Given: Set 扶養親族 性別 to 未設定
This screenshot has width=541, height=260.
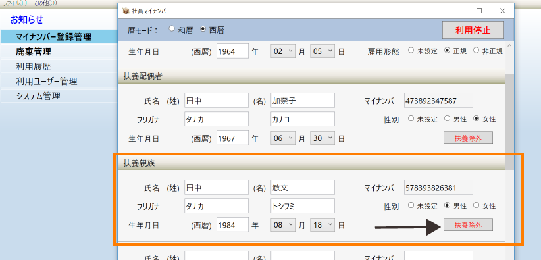Looking at the screenshot, I should (411, 205).
